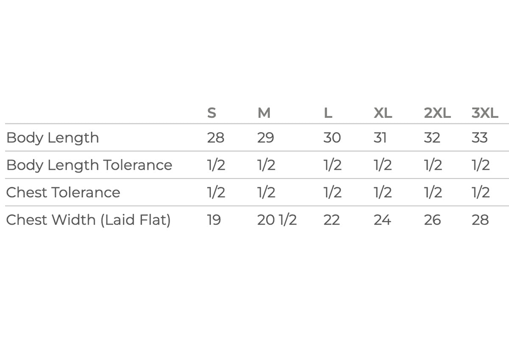Select the 2XL size column header

coord(437,113)
